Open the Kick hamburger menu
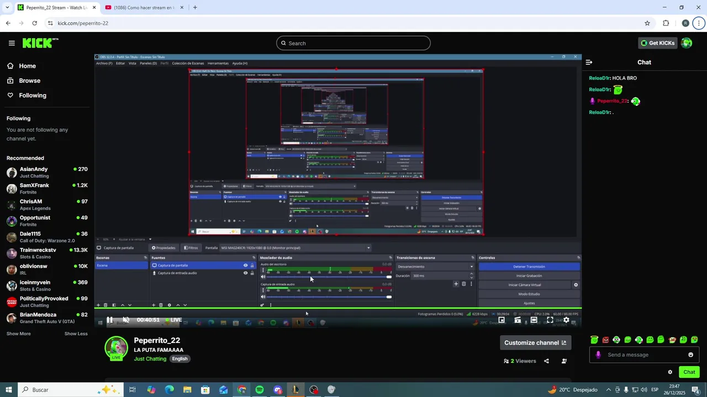The width and height of the screenshot is (707, 397). pos(12,43)
